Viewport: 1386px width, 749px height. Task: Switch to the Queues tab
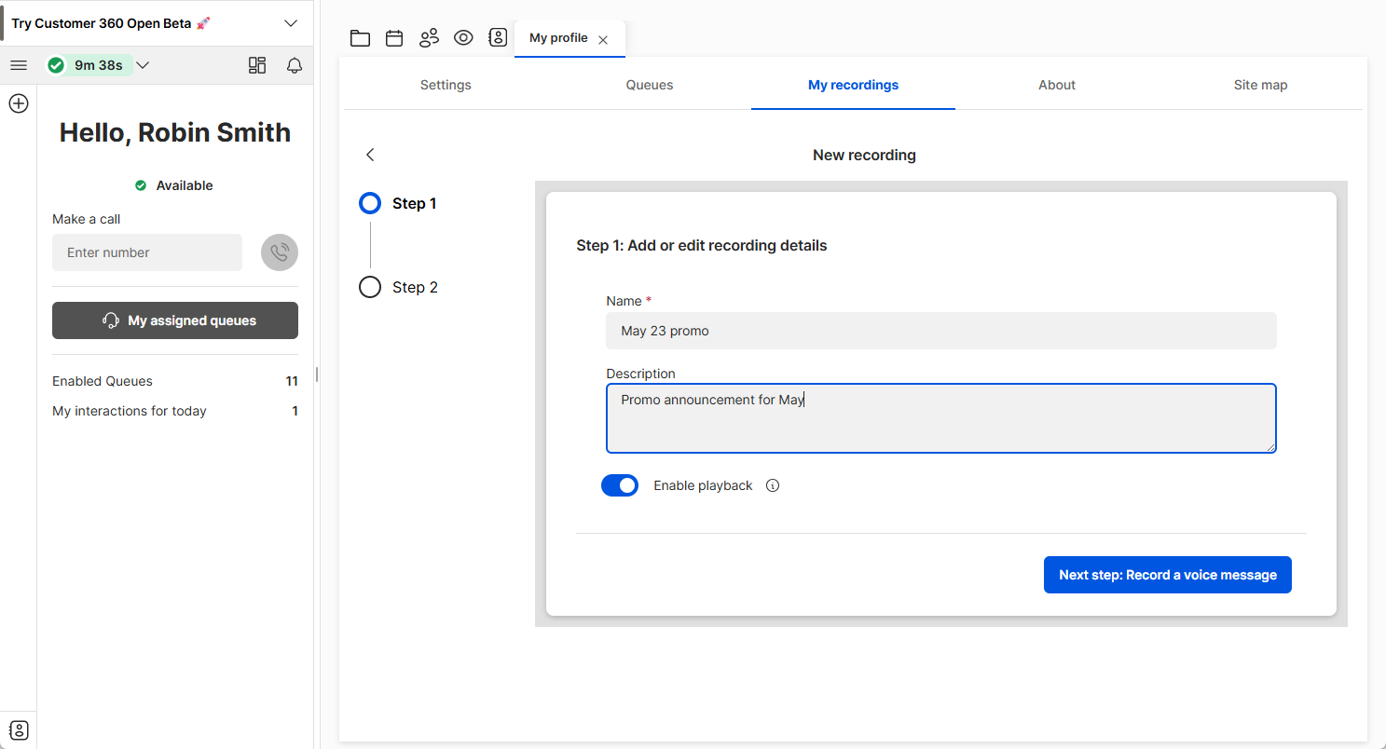pyautogui.click(x=650, y=85)
